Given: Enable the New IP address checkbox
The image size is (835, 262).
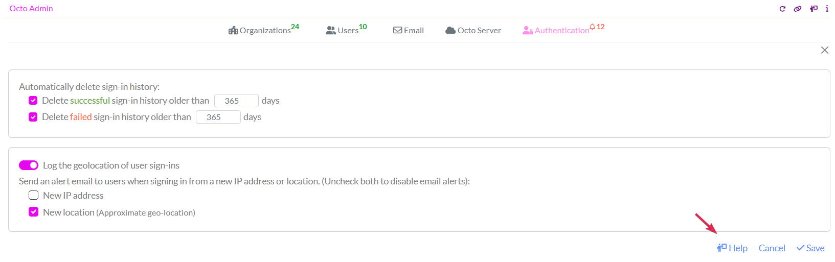Looking at the screenshot, I should pos(34,196).
